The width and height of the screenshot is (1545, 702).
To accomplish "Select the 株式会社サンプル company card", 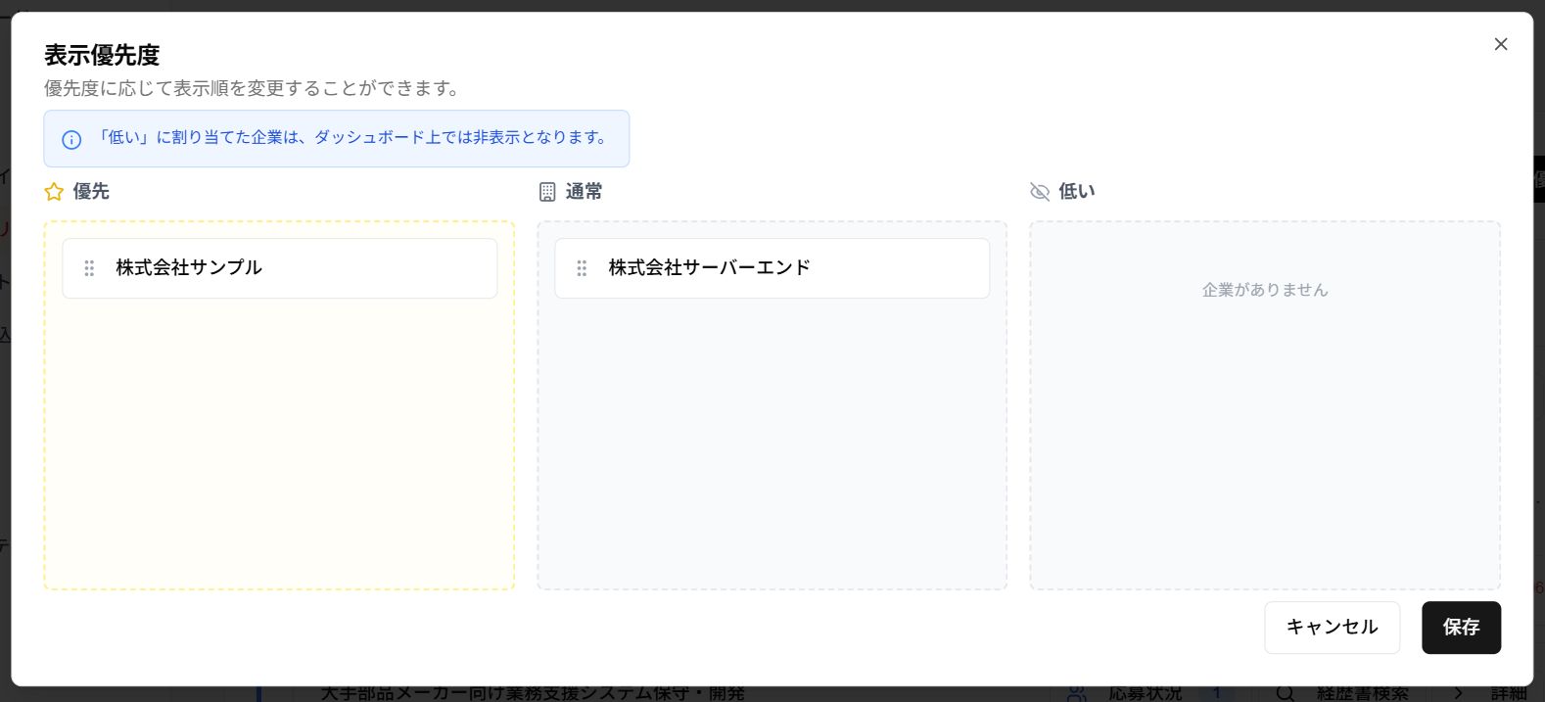I will tap(280, 268).
